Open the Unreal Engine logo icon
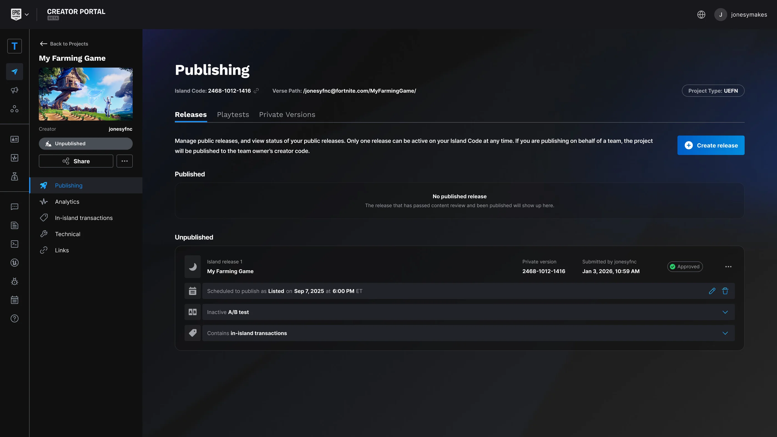Screen dimensions: 777x437 tap(14, 263)
